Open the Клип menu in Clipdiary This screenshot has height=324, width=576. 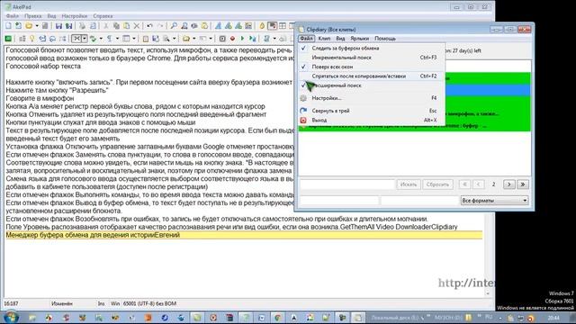click(x=324, y=39)
